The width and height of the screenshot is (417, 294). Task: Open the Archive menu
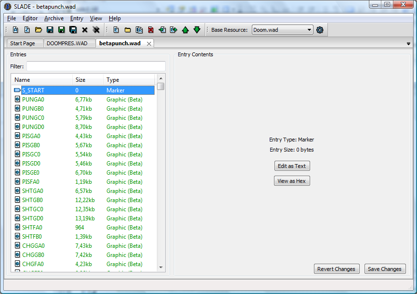[54, 18]
